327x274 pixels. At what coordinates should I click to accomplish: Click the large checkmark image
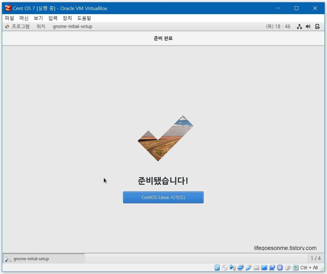[x=166, y=138]
